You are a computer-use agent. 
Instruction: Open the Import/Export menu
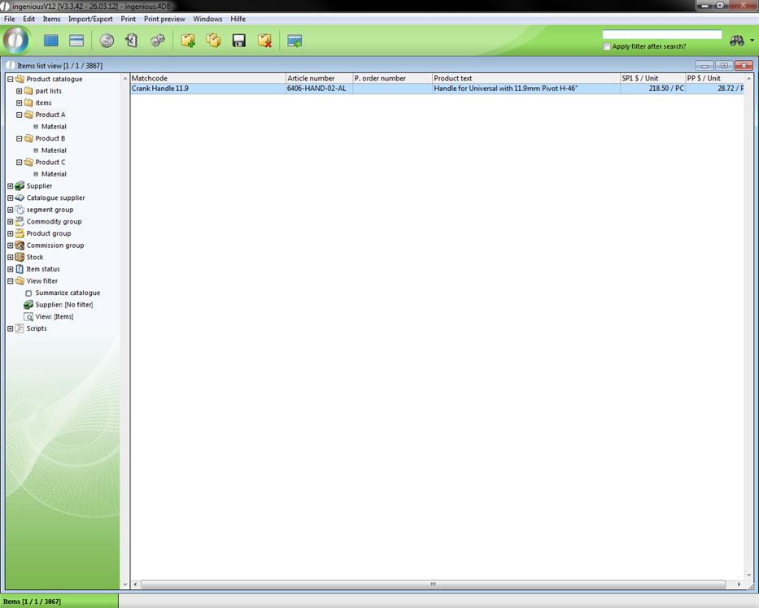click(90, 19)
